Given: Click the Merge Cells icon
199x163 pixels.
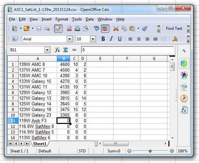Looking at the screenshot, I should [164, 39].
